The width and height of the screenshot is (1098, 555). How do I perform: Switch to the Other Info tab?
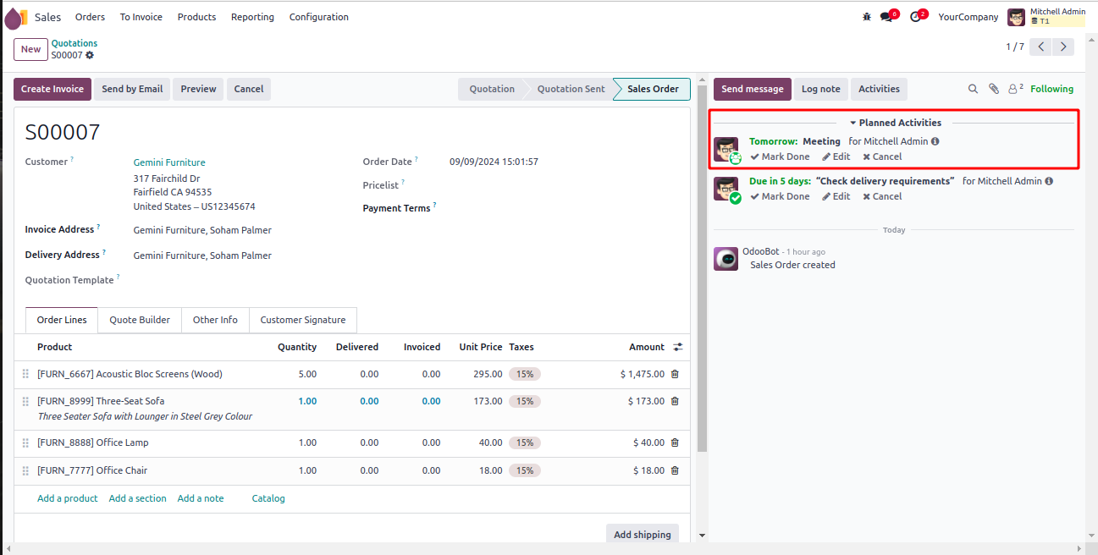click(215, 320)
